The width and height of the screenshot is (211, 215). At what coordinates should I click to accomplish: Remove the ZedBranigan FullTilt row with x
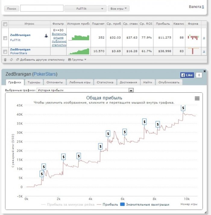pyautogui.click(x=204, y=38)
